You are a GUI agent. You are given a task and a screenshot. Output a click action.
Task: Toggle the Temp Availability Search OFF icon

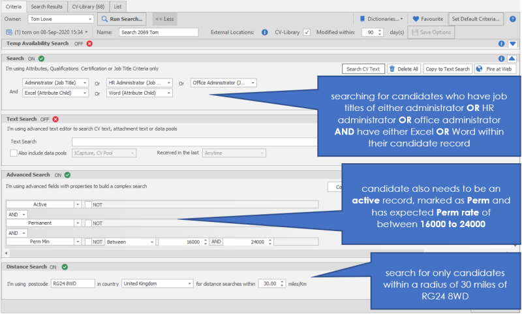tap(89, 44)
